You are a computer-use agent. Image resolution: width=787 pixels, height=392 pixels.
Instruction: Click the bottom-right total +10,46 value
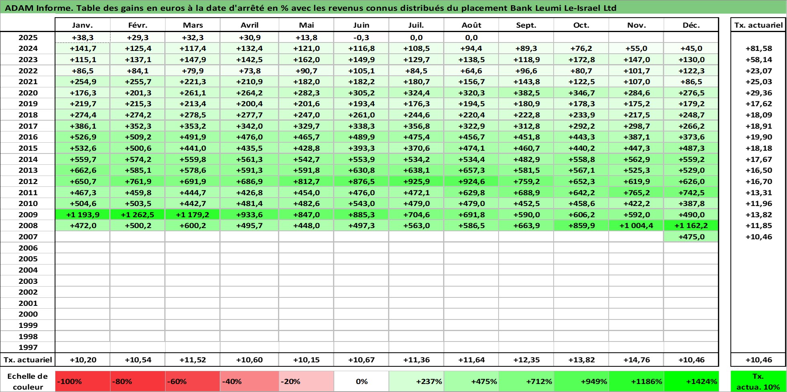pos(758,360)
